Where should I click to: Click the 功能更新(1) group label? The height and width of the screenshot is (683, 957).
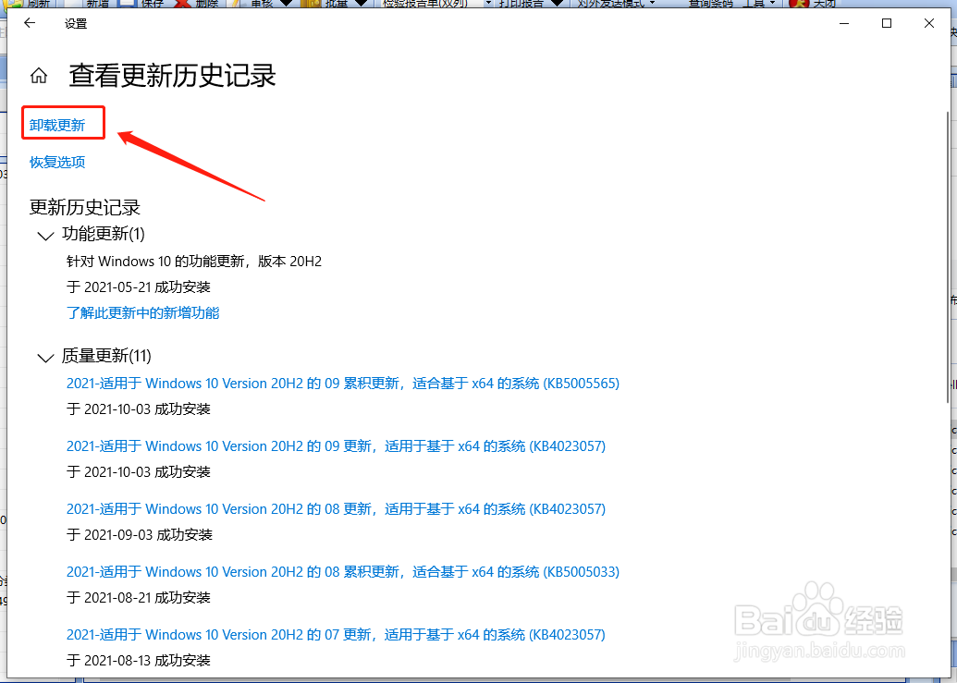[104, 234]
